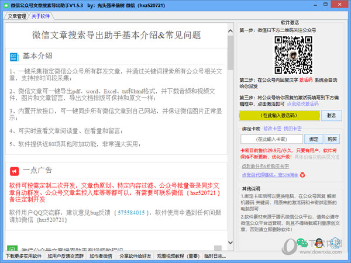
Task: Click the QR code image
Action: (294, 56)
